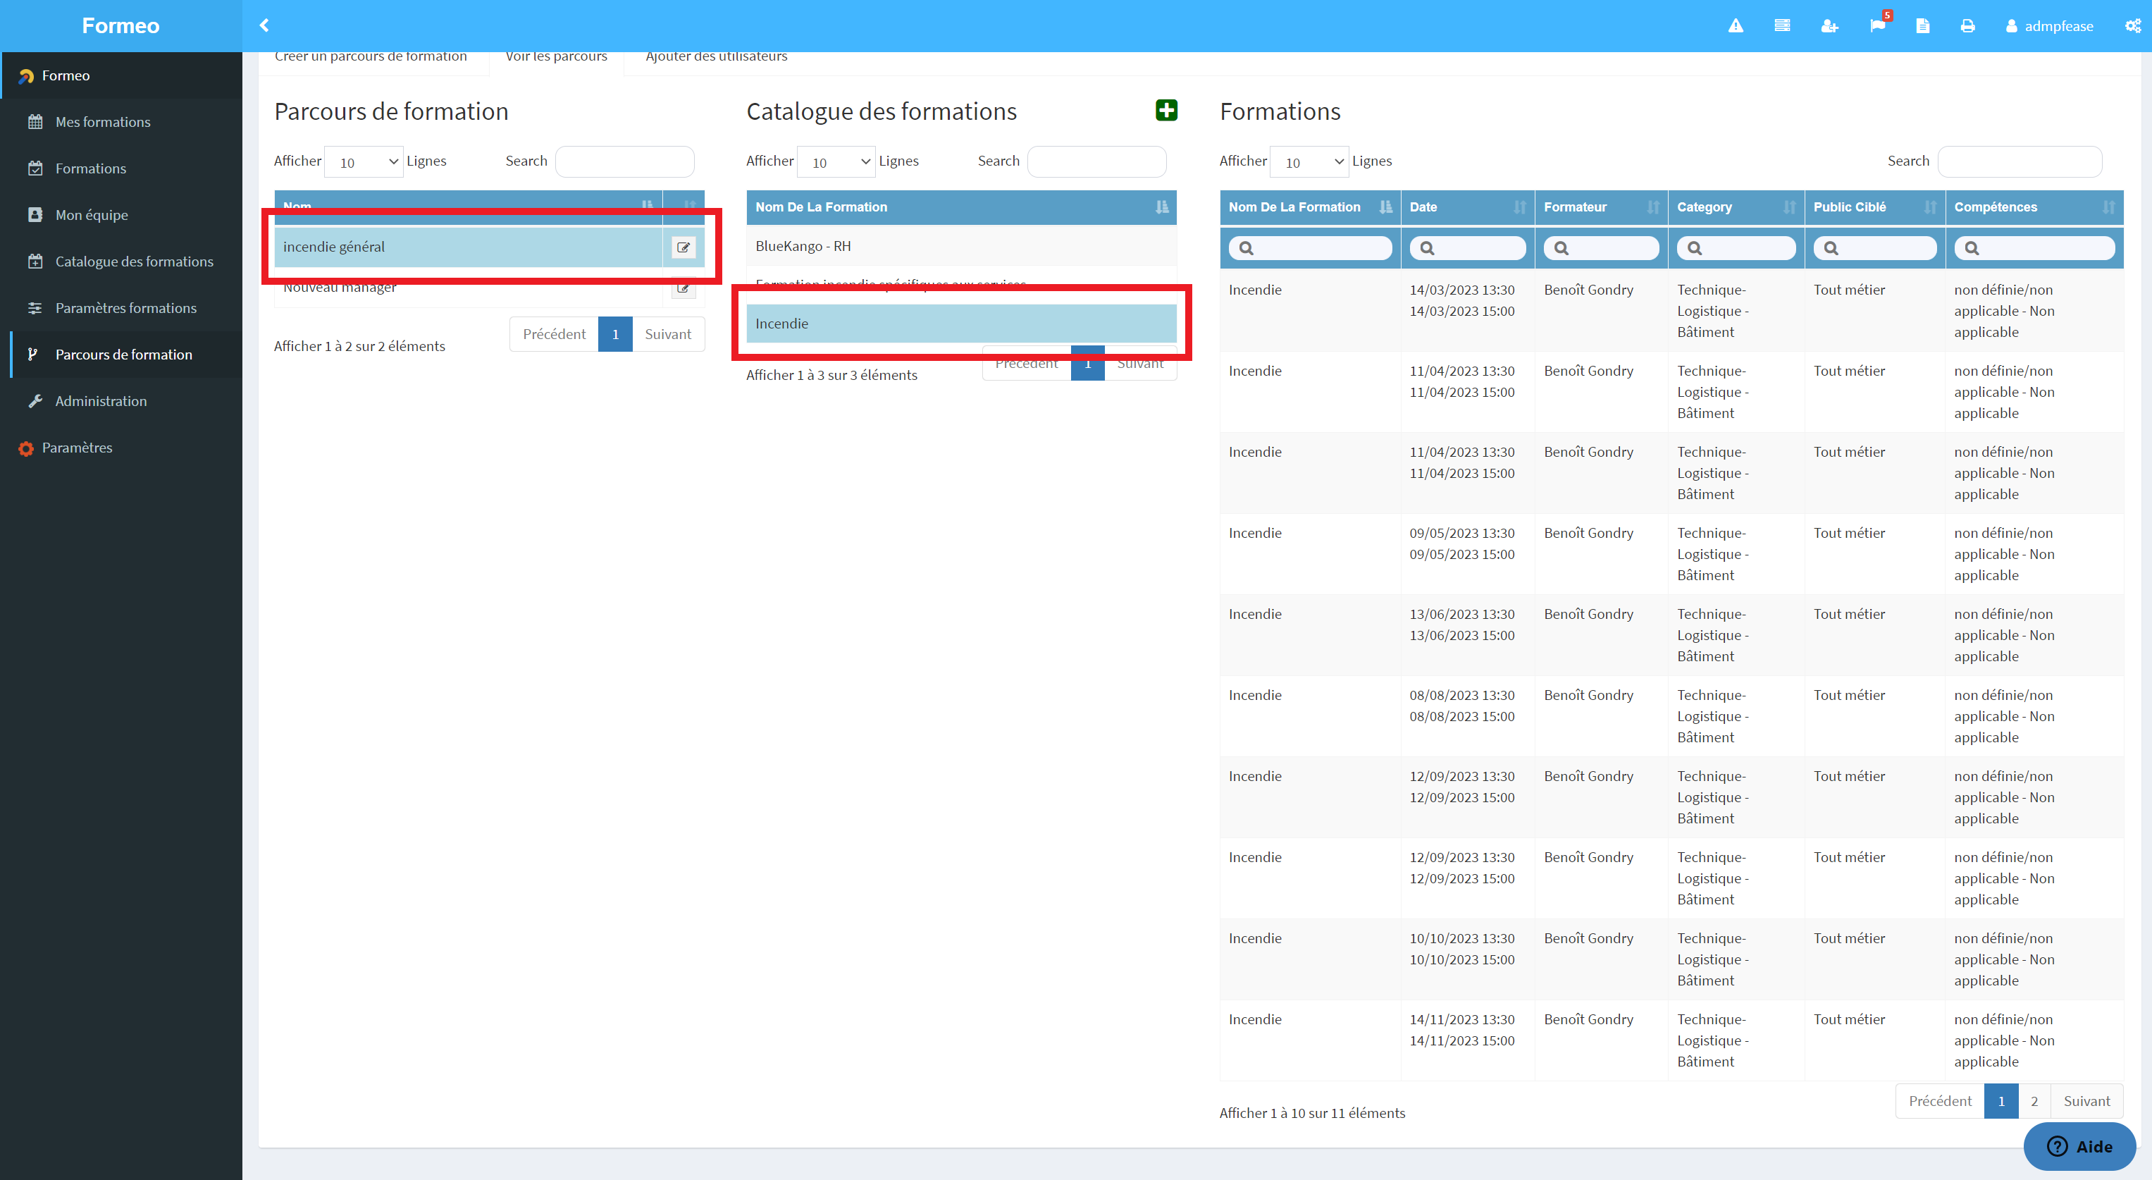This screenshot has height=1180, width=2152.
Task: Switch to Voir les parcours tab
Action: click(x=557, y=57)
